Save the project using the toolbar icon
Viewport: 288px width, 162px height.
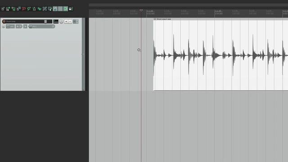pos(13,9)
